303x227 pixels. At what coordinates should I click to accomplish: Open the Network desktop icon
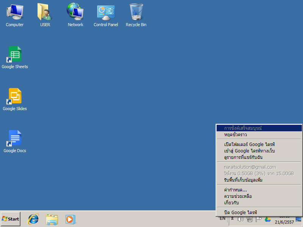pyautogui.click(x=75, y=16)
